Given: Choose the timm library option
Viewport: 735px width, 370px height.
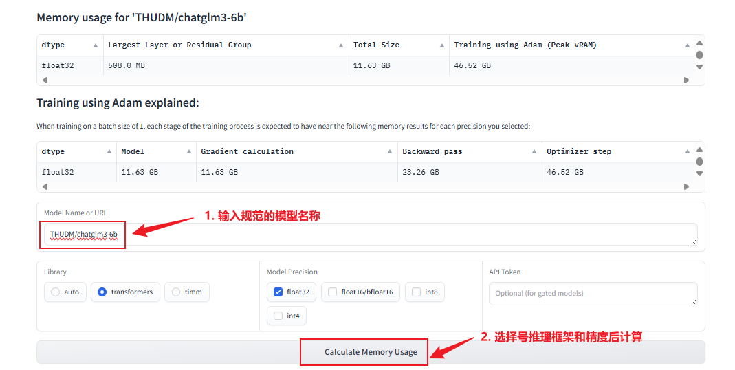Looking at the screenshot, I should pyautogui.click(x=177, y=292).
